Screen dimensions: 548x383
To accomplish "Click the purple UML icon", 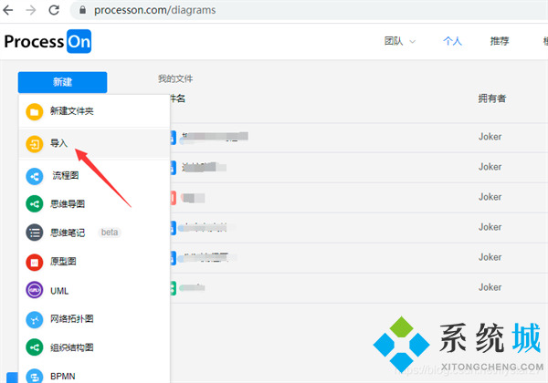I will 35,290.
